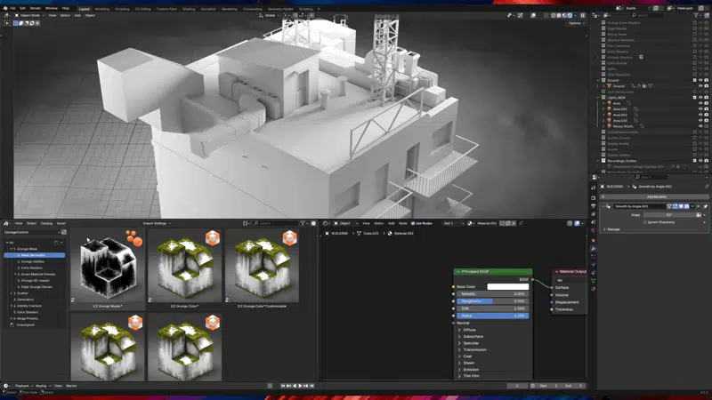Toggle modifier show in render camera icon

coord(686,206)
